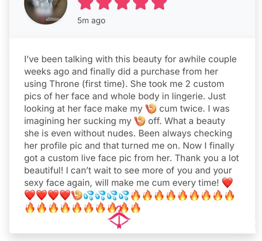Click the "5m ago" timestamp

coord(91,21)
